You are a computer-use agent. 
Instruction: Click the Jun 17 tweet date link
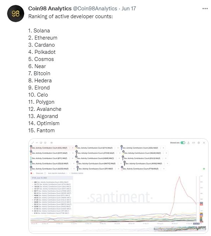tap(129, 9)
